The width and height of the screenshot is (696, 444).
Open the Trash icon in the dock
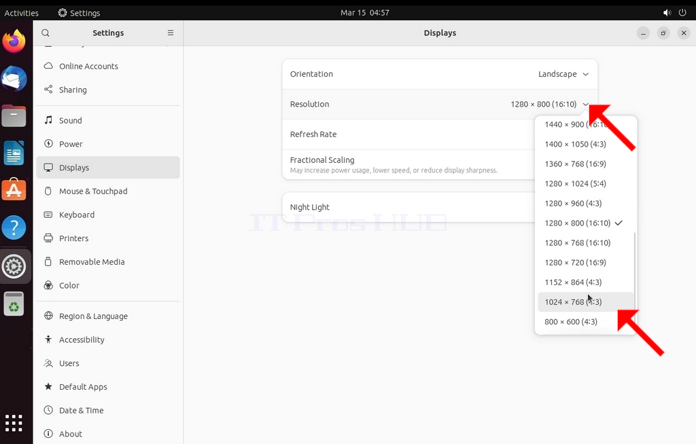point(14,304)
